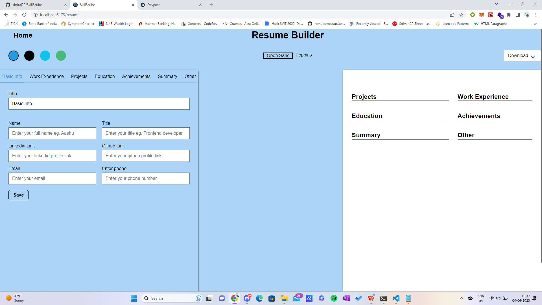Open the Education tab

105,77
